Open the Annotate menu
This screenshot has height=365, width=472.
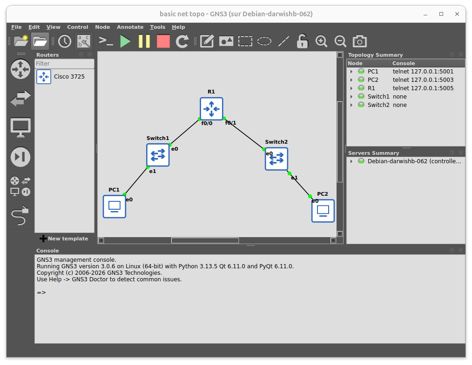(x=130, y=27)
